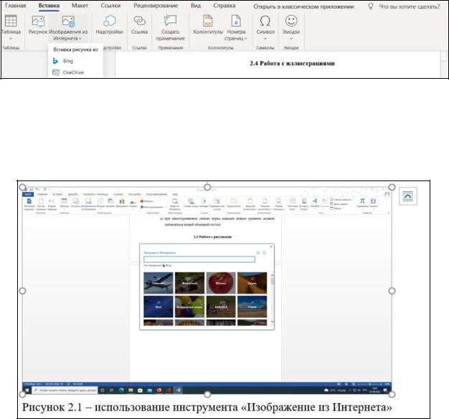Click pi equation icon in embedded ribbon
449x419 pixels.
coord(362,201)
